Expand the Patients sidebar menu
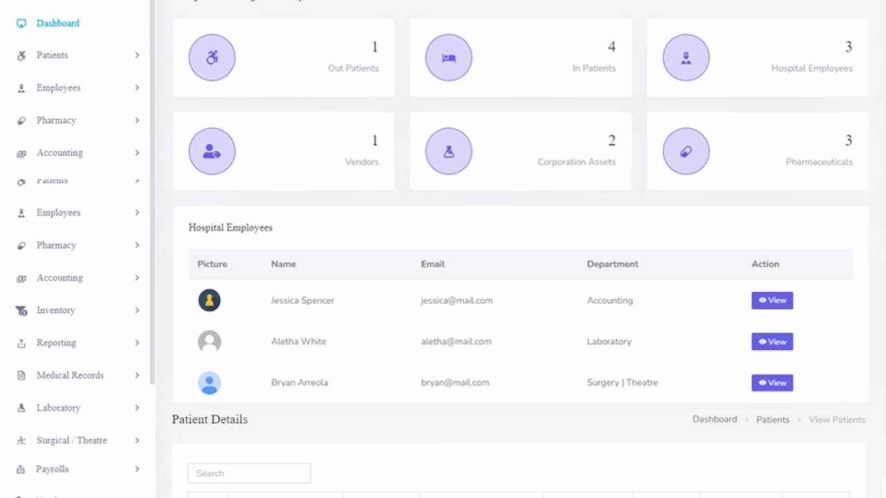Image resolution: width=886 pixels, height=498 pixels. [52, 55]
